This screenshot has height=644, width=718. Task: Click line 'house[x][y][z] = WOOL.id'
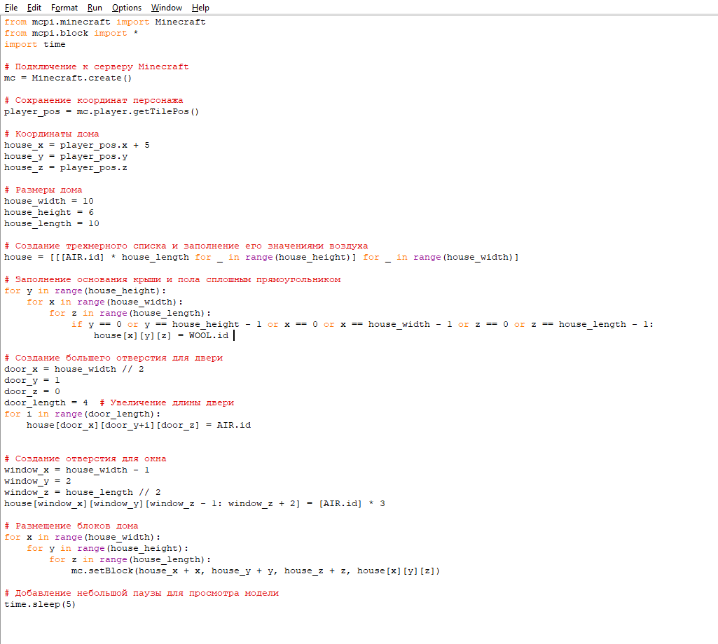coord(161,336)
